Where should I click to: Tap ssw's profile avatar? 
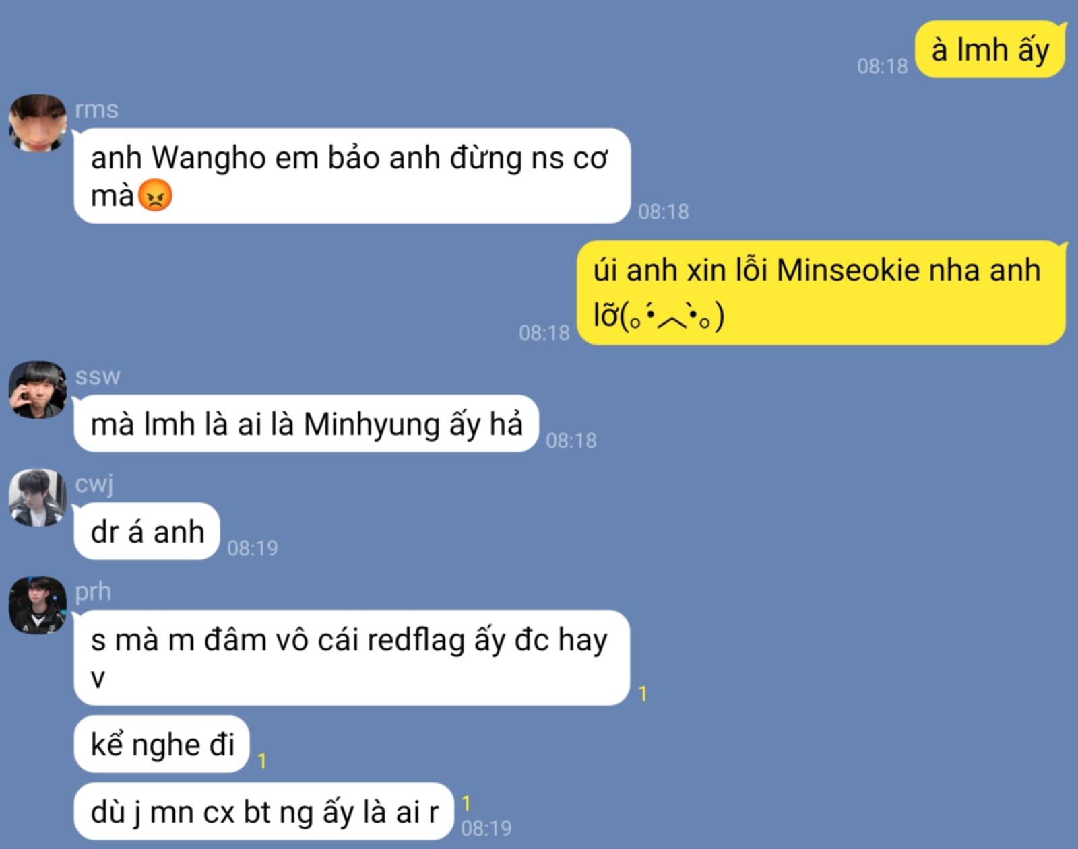(x=38, y=389)
